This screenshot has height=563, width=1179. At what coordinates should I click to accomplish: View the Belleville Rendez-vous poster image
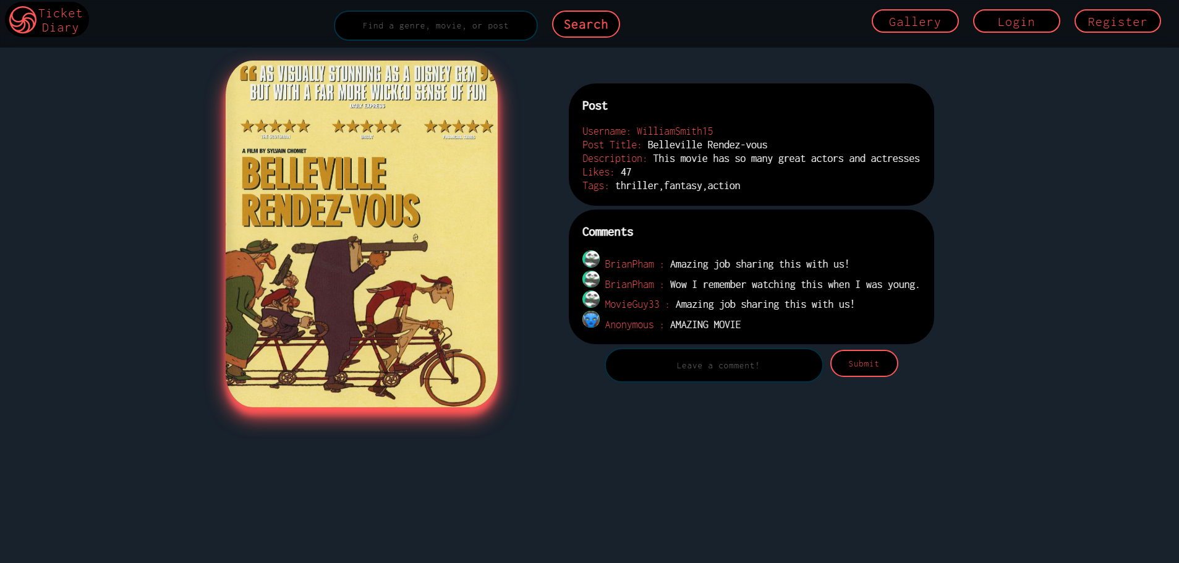tap(362, 234)
